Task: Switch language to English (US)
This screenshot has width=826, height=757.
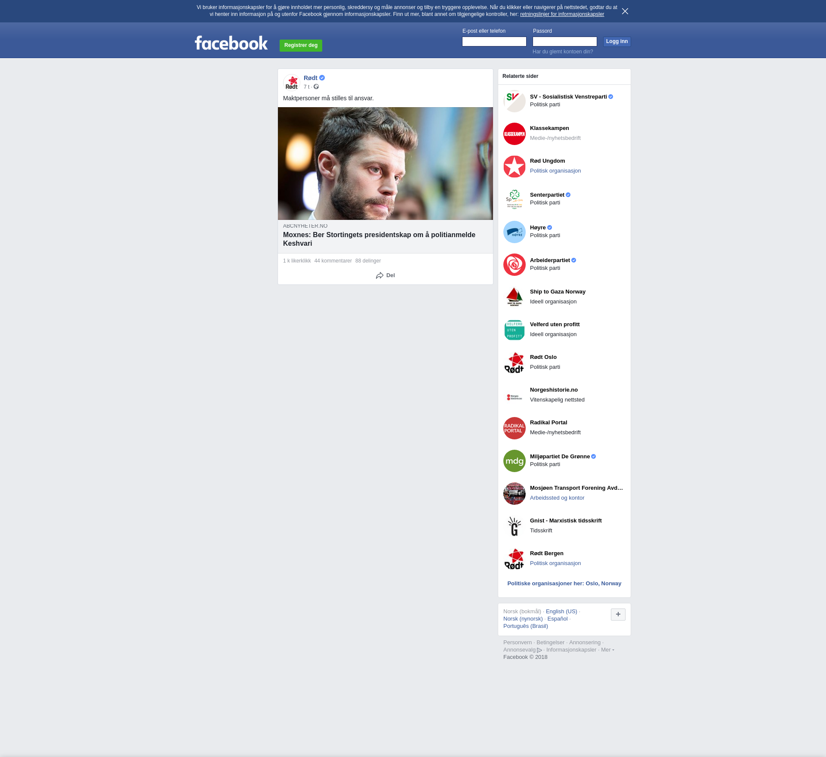Action: coord(561,612)
